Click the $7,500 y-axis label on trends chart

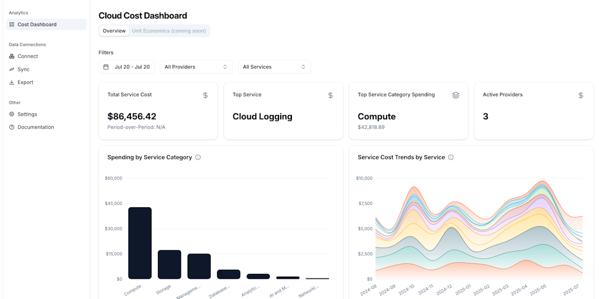364,204
